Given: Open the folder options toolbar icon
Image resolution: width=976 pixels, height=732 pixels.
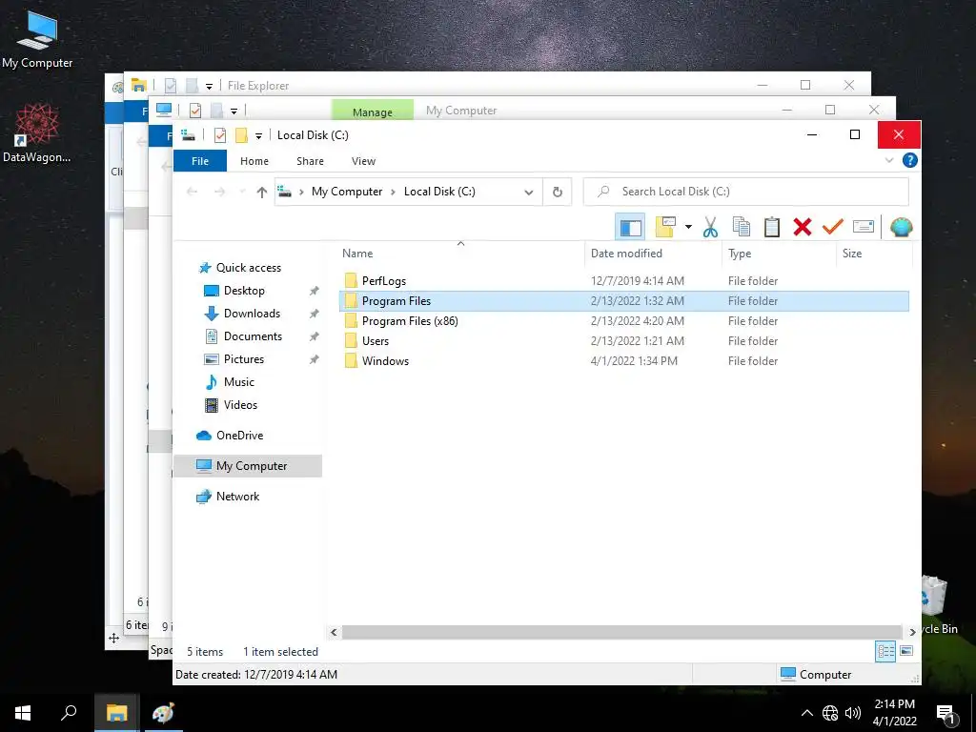Looking at the screenshot, I should [664, 227].
